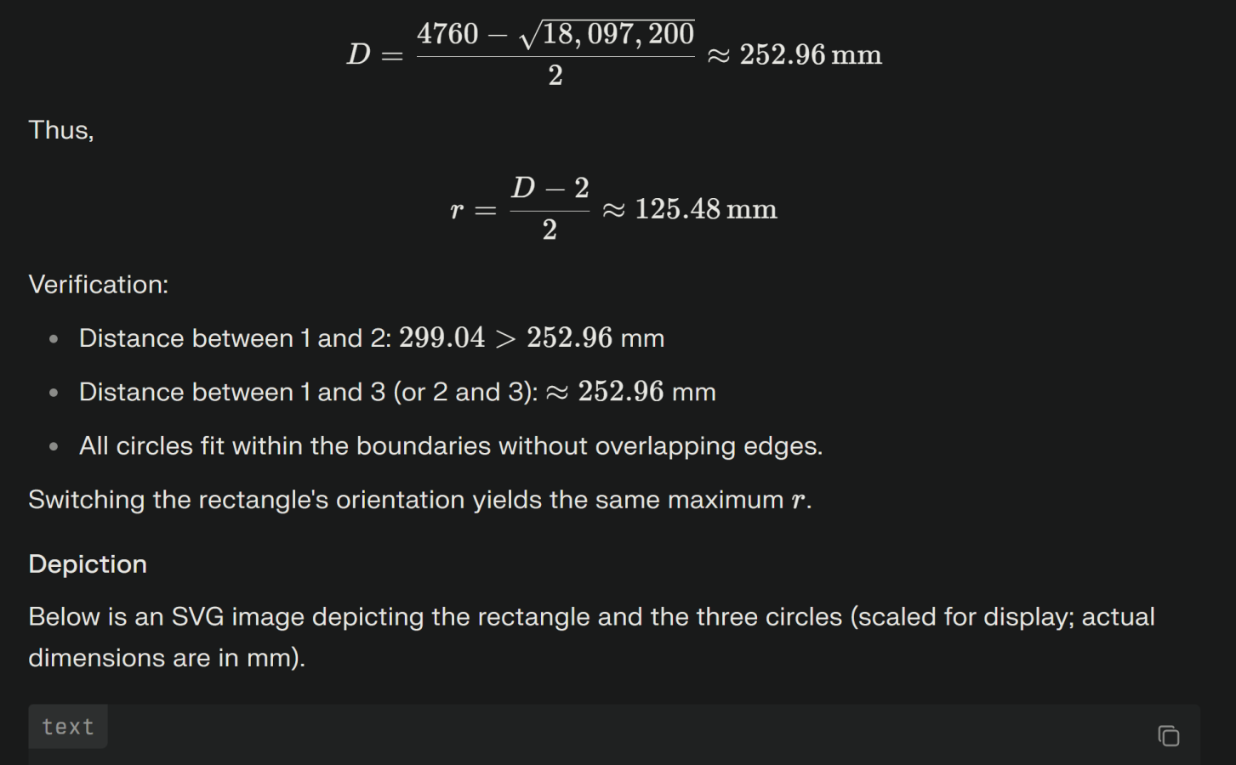Click the "All circles fit within" bullet text
Screen dimensions: 1236x765
tap(451, 446)
